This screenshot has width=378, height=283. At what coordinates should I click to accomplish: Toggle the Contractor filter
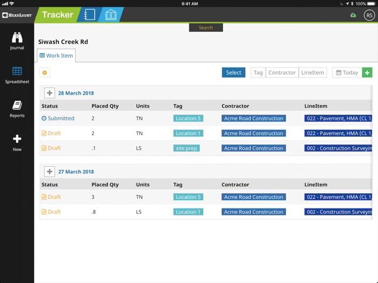click(282, 73)
